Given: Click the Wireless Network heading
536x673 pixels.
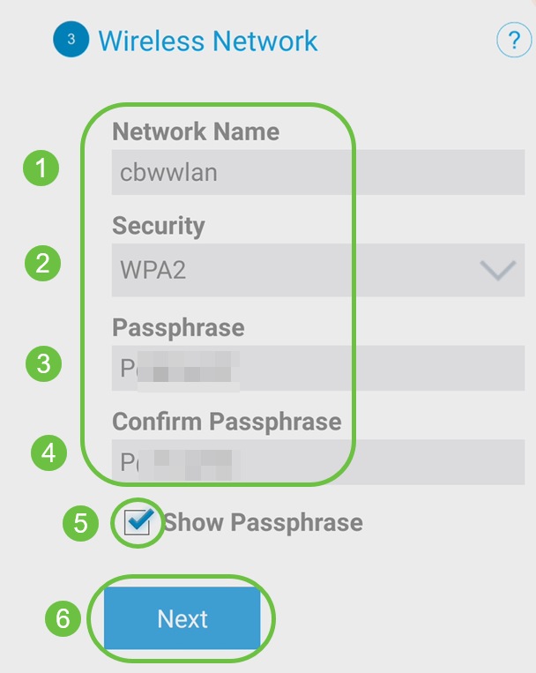Looking at the screenshot, I should (x=208, y=41).
